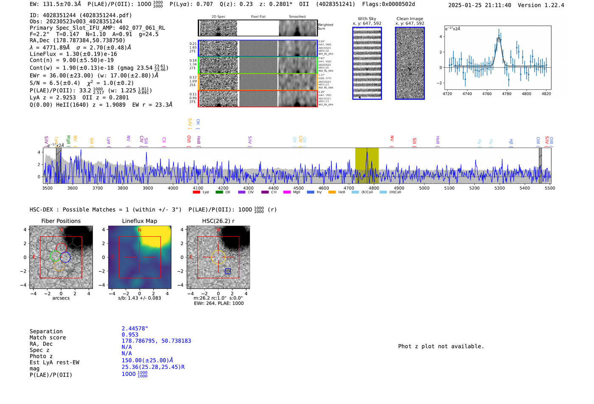The width and height of the screenshot is (594, 404).
Task: Click the emission line peak in Gaussian fit plot
Action: [x=499, y=37]
